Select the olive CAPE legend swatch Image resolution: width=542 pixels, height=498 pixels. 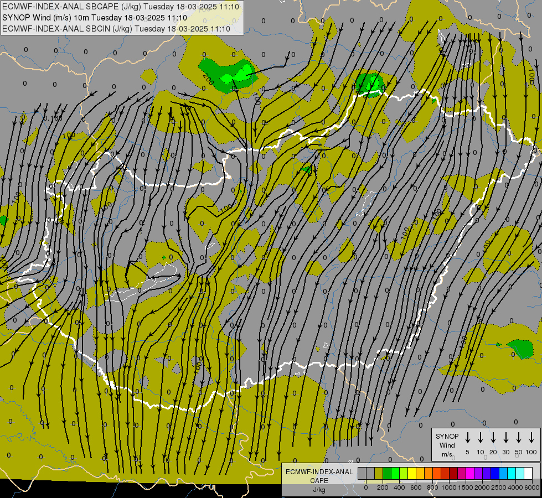coord(379,474)
